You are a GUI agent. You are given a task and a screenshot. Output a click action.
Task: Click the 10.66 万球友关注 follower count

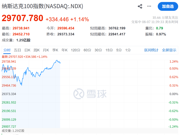pos(165,18)
